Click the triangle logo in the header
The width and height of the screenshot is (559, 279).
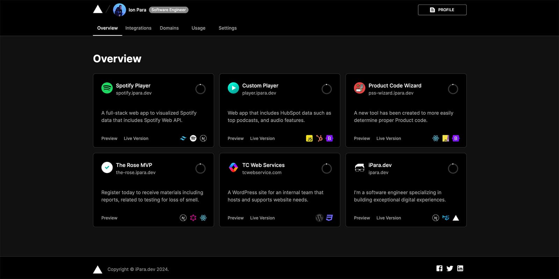98,9
